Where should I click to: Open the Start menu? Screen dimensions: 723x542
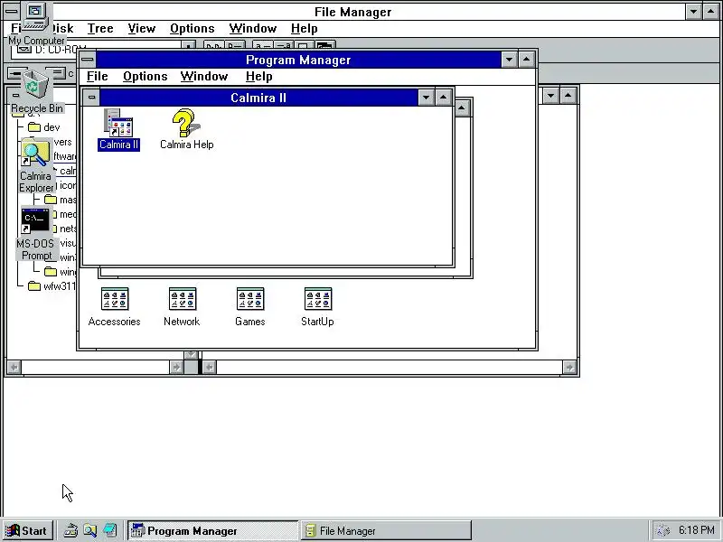click(x=27, y=531)
